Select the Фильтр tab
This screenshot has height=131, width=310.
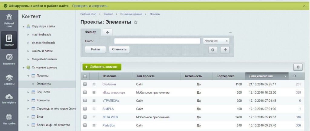click(x=91, y=32)
